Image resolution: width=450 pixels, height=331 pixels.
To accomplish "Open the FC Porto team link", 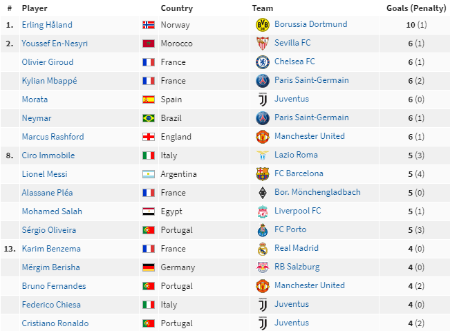I will coord(290,230).
